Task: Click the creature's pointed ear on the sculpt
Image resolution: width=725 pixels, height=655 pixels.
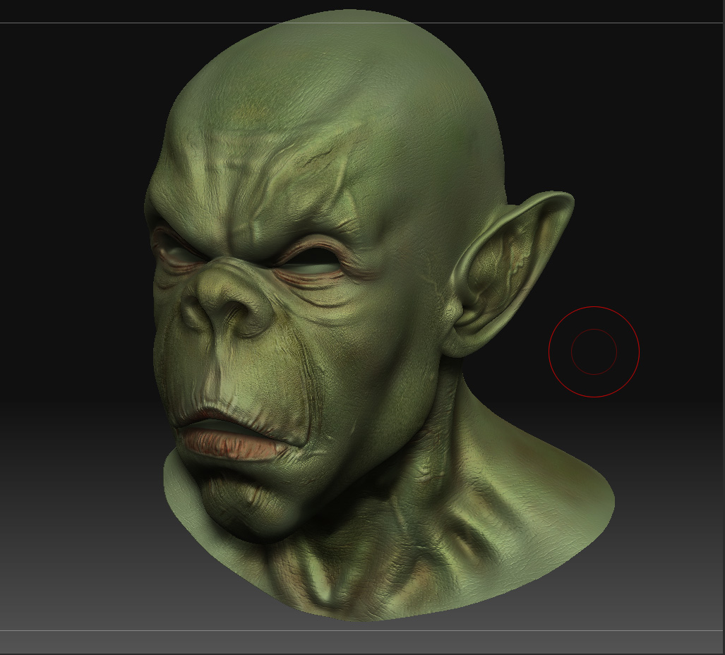Action: (x=508, y=272)
